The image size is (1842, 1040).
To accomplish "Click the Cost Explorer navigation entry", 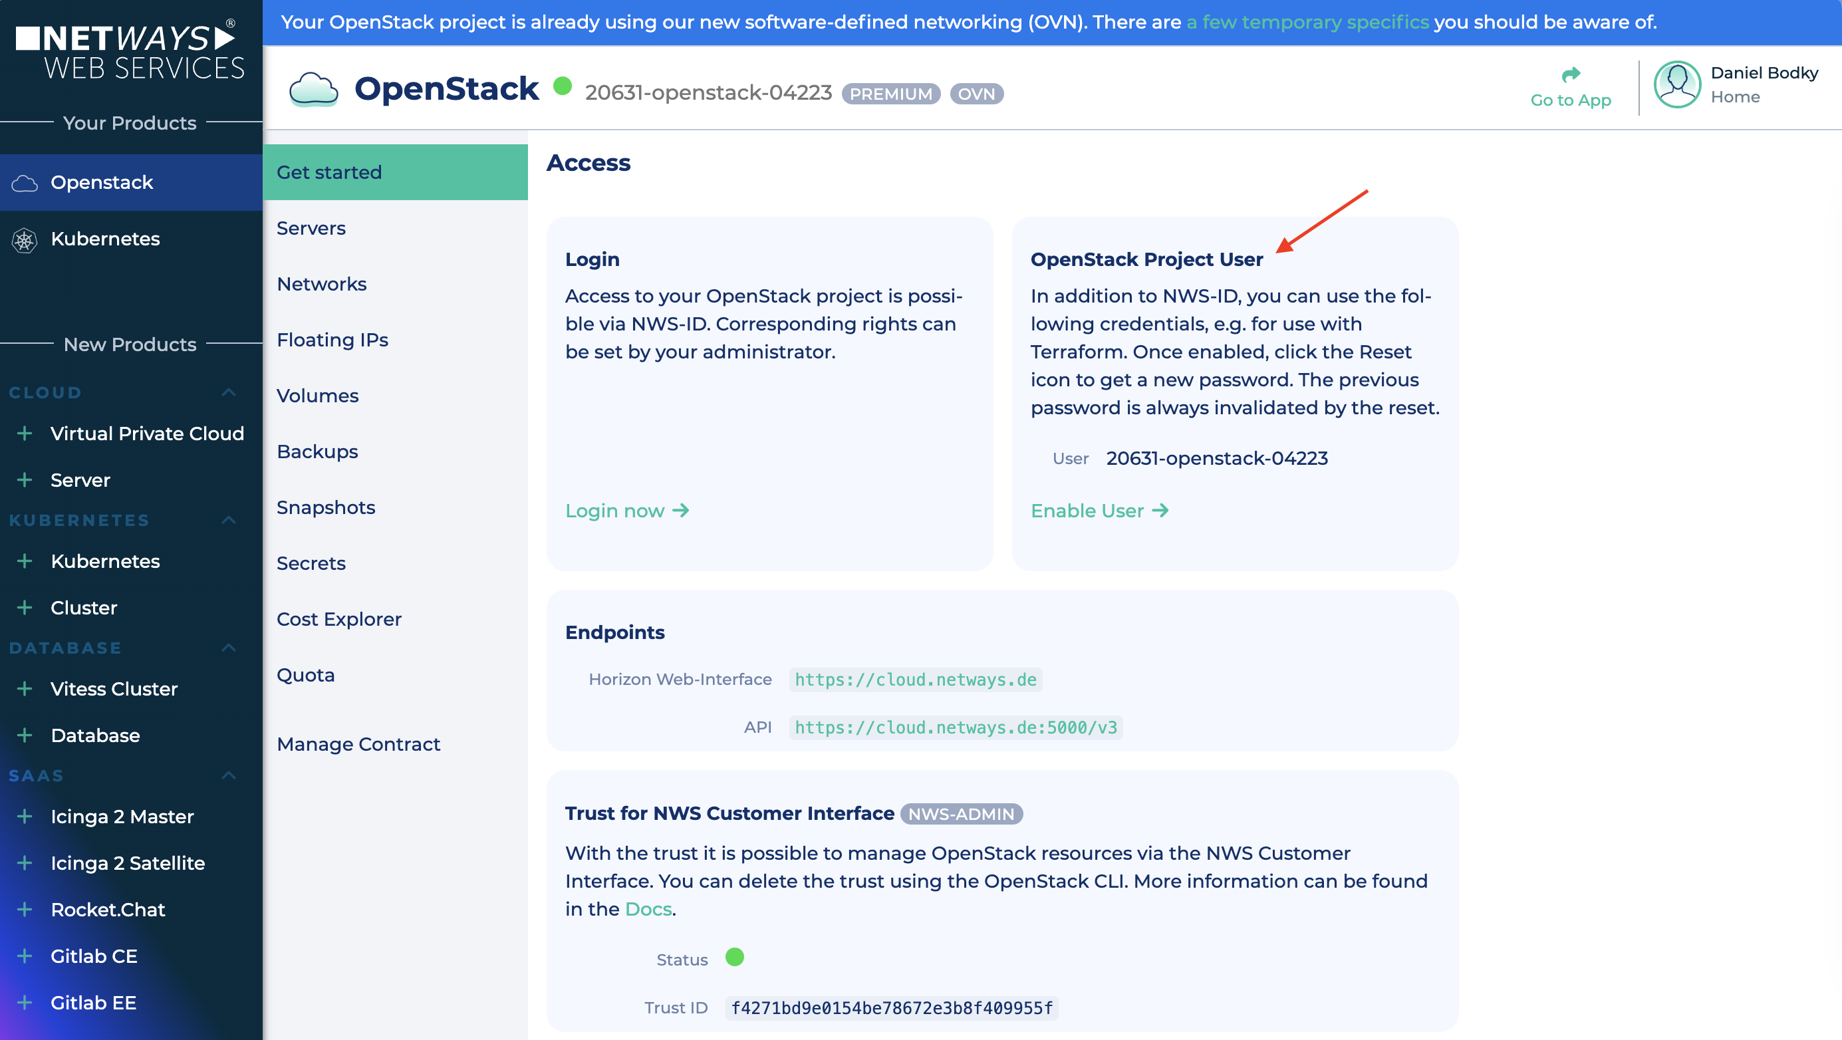I will [x=339, y=618].
